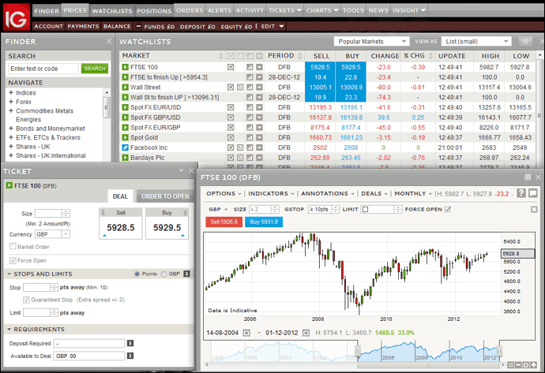This screenshot has width=545, height=373.
Task: Open row dropdown arrow for Spot Gold
Action: 259,137
